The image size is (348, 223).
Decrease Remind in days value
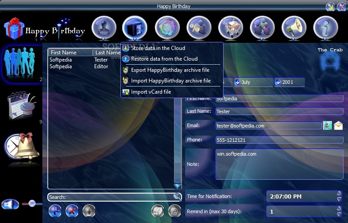coord(339,215)
